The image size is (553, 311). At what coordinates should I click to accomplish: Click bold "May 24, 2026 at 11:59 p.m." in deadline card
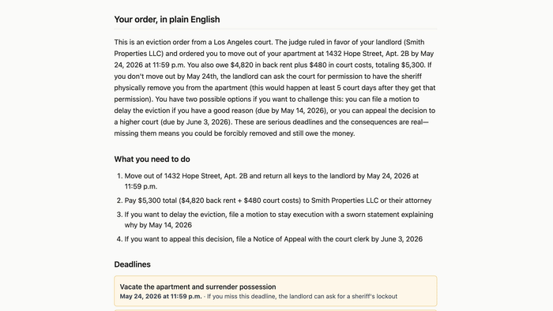pyautogui.click(x=161, y=297)
